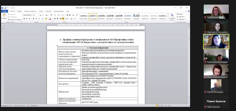Apply the Название title style
236x111 pixels.
point(136,17)
